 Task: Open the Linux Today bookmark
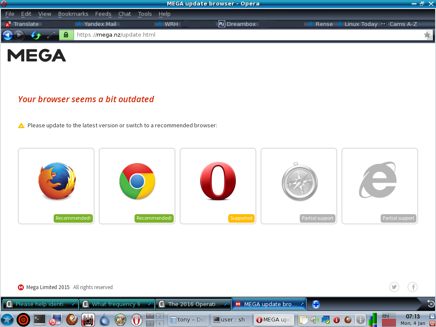coord(357,24)
